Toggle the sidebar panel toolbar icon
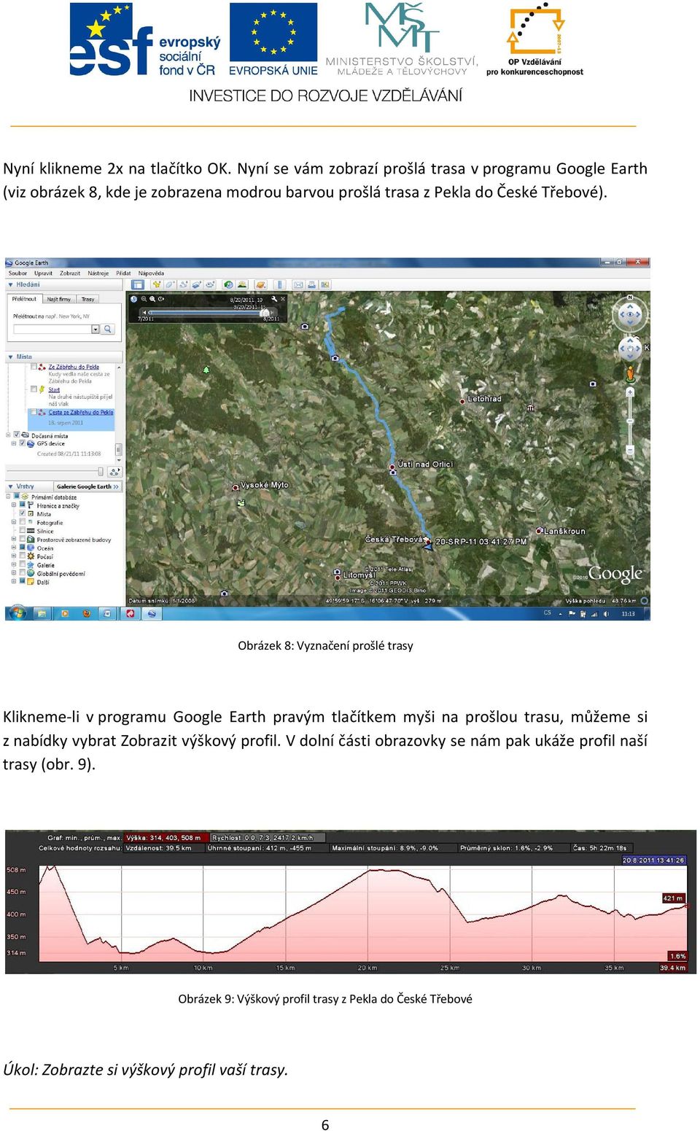 point(137,284)
